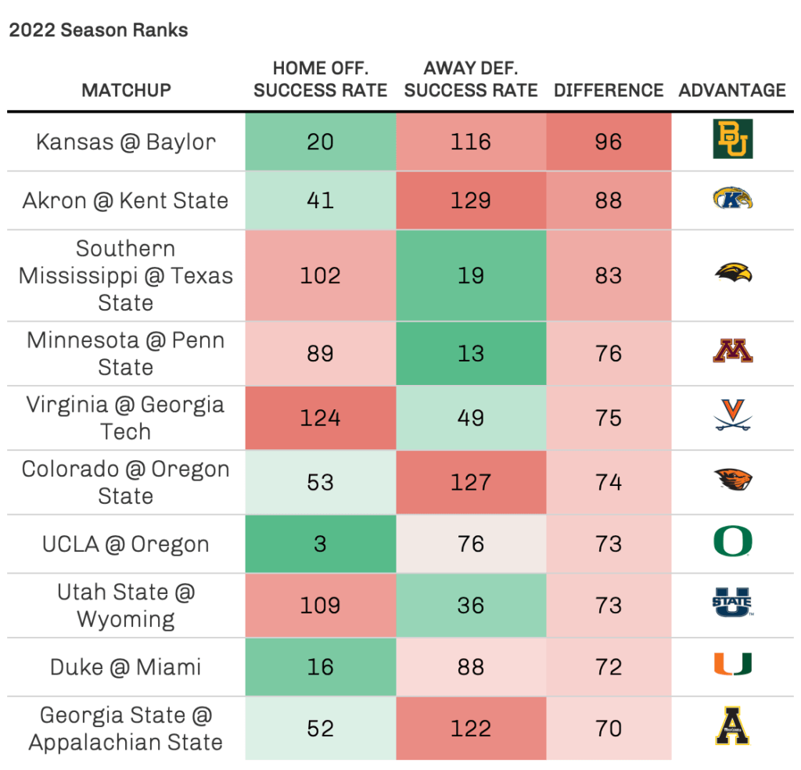Click the red cell showing 129

471,200
